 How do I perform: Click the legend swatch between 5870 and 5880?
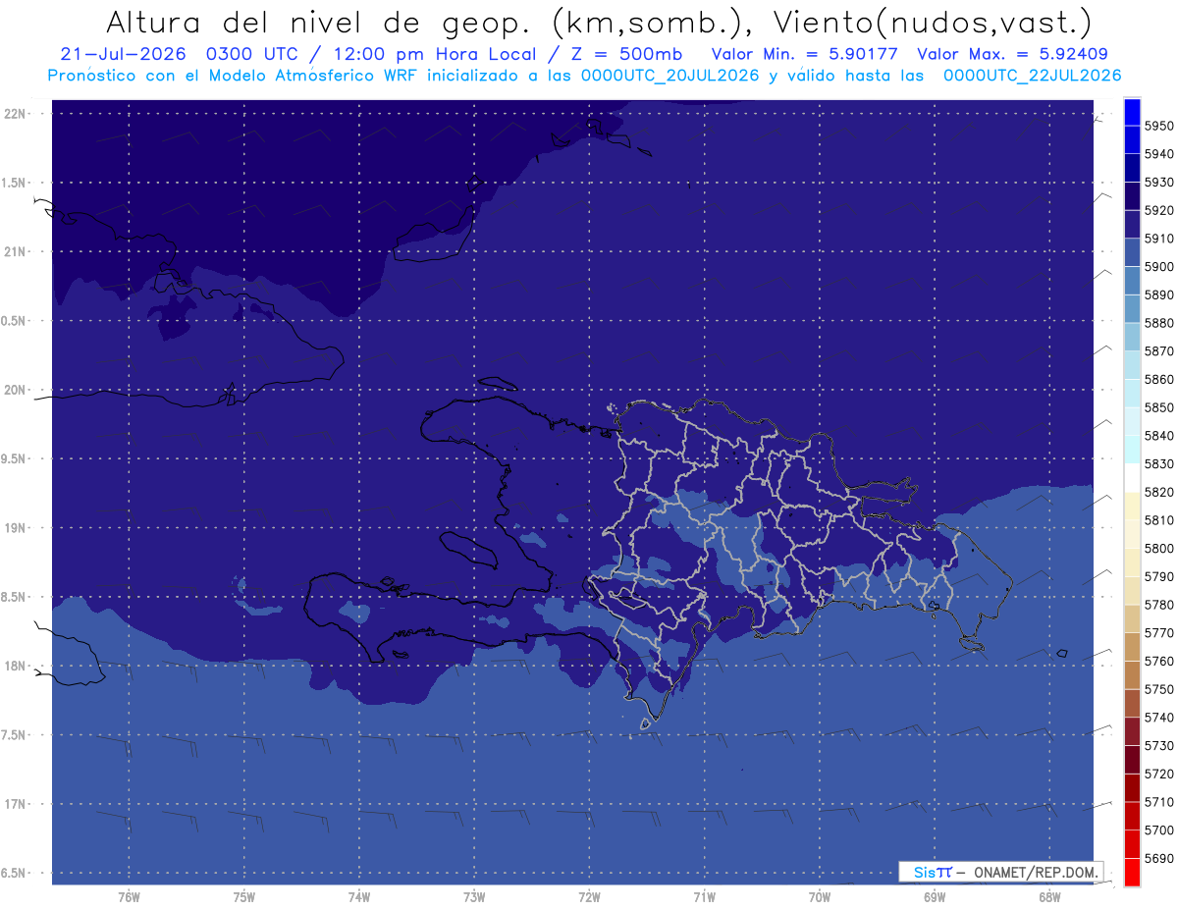click(x=1132, y=337)
